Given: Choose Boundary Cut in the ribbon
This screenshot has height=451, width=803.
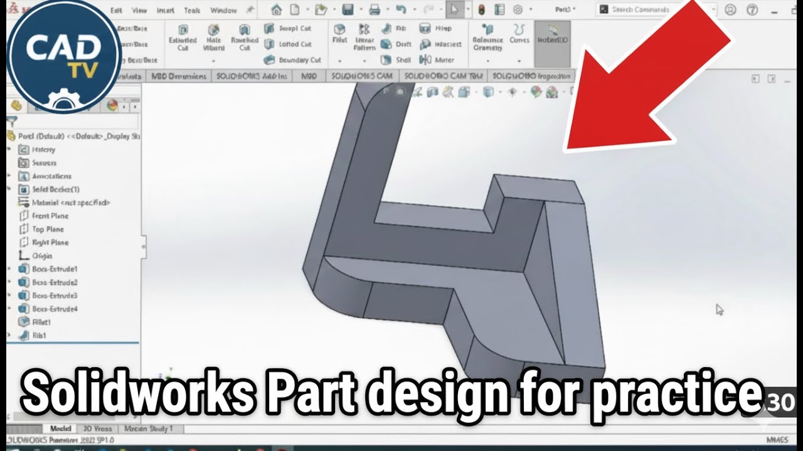Looking at the screenshot, I should click(x=292, y=60).
